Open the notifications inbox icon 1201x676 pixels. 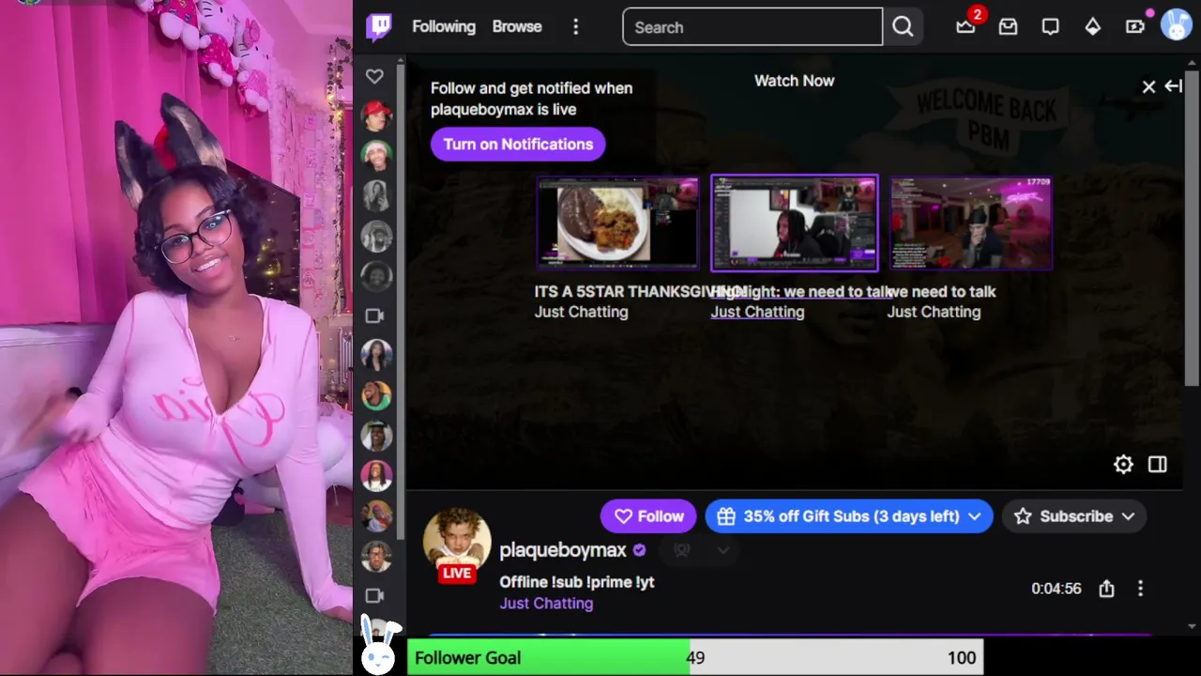pyautogui.click(x=1008, y=27)
